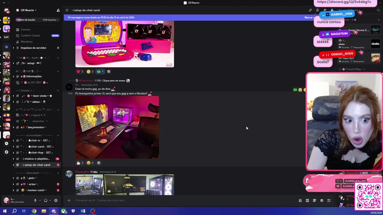Click the Add a Server plus icon
This screenshot has height=215, width=383.
click(6, 143)
